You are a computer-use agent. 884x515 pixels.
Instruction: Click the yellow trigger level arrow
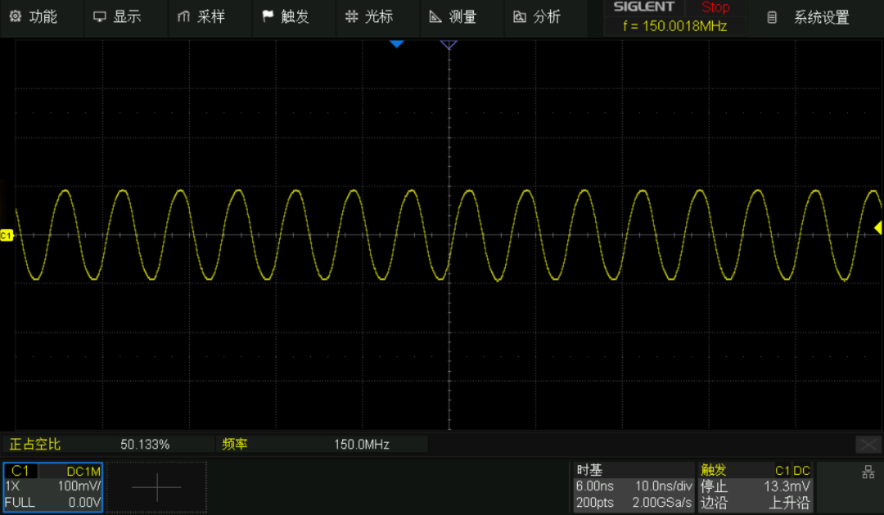877,227
